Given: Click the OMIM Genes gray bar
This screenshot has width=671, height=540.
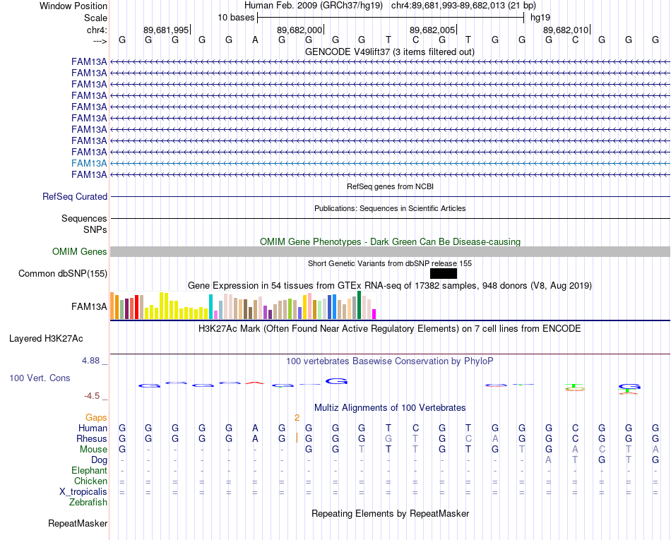Looking at the screenshot, I should click(x=390, y=252).
